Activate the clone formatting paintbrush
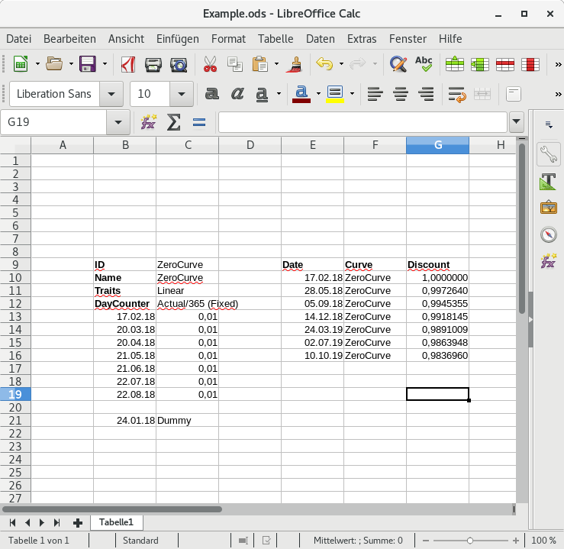The image size is (564, 549). (x=295, y=64)
